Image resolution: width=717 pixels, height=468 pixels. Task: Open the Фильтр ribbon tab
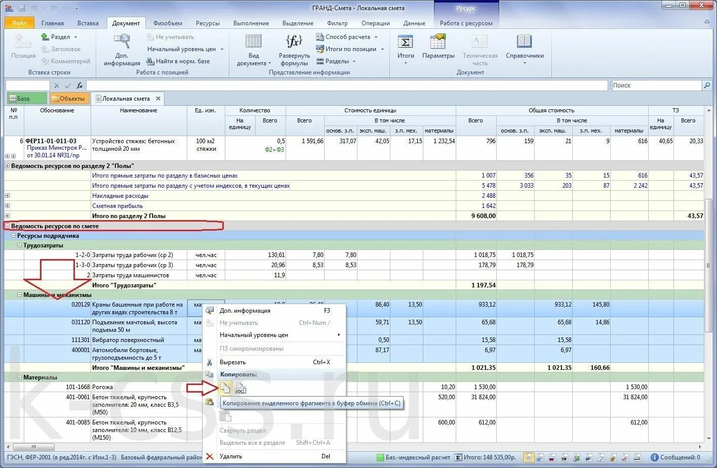(x=337, y=23)
